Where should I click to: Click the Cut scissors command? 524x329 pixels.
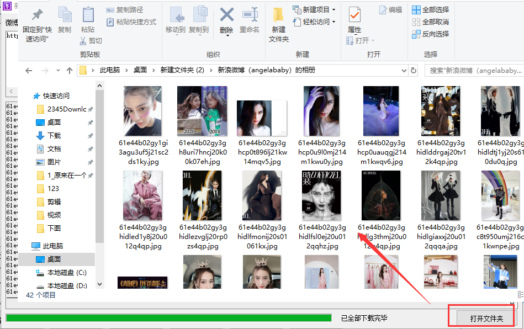click(91, 41)
